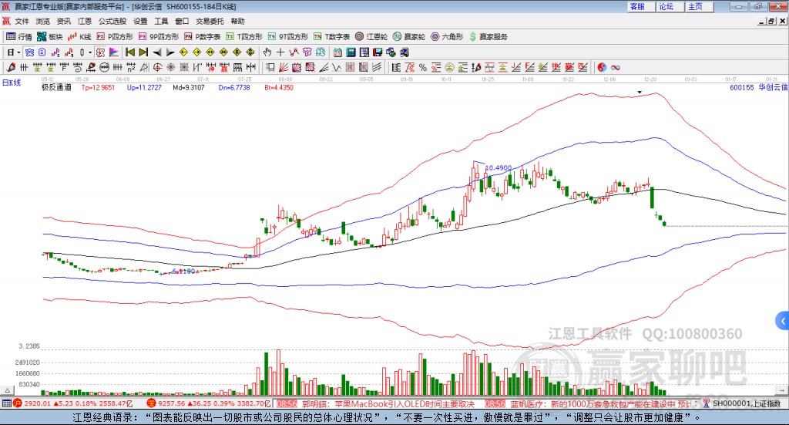Screen dimensions: 789x425
Task: Click the scroll-up triangle at volume pane
Action: 8,390
